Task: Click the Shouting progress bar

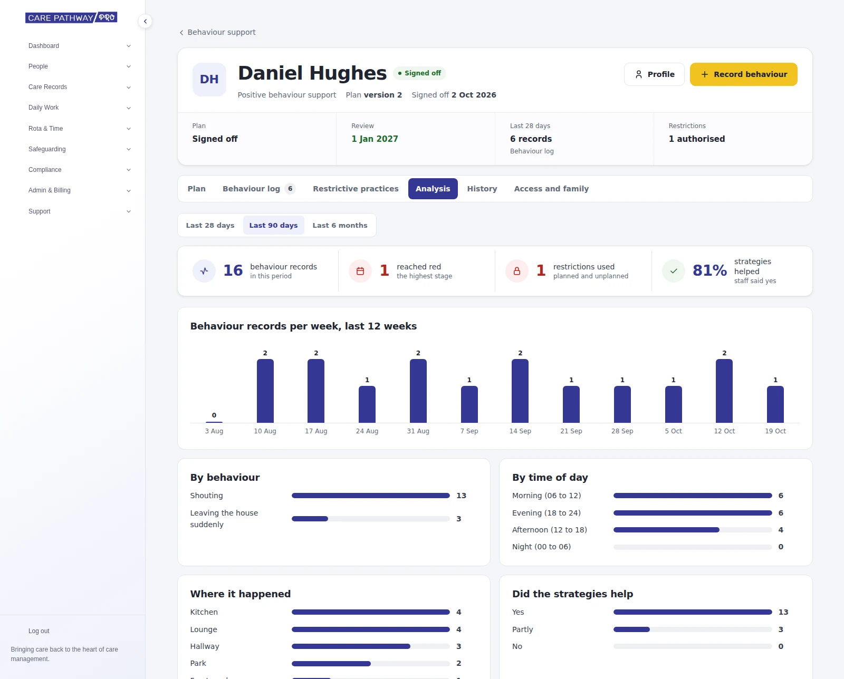Action: tap(371, 496)
